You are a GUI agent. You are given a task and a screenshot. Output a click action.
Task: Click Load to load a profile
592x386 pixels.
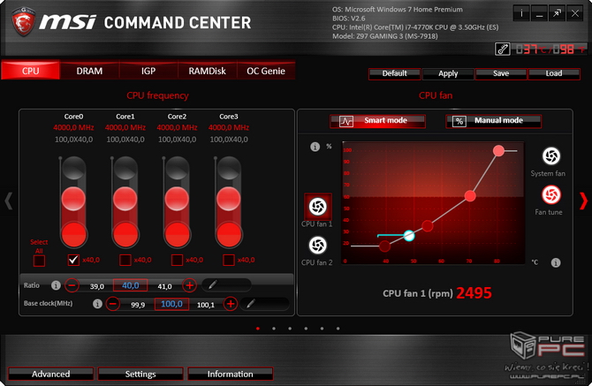554,73
